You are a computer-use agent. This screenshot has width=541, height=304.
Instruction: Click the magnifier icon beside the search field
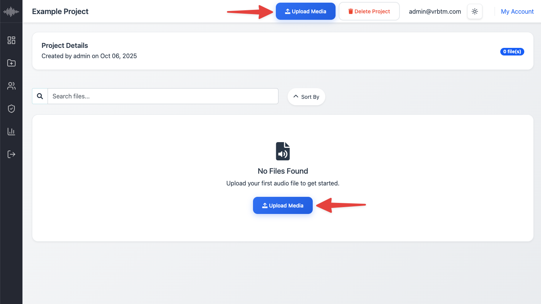[40, 96]
